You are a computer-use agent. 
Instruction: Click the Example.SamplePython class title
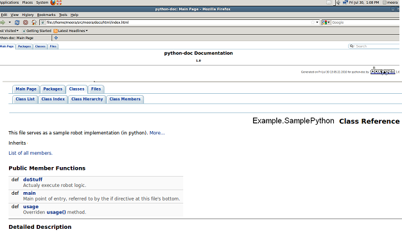click(x=293, y=121)
